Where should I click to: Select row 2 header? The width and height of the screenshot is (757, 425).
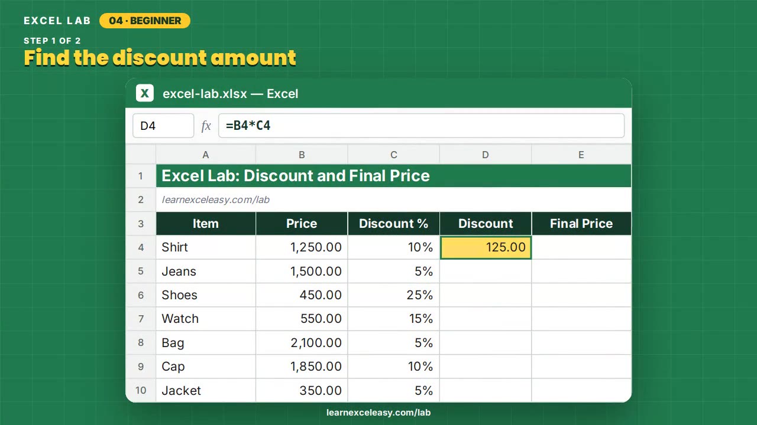pyautogui.click(x=141, y=200)
